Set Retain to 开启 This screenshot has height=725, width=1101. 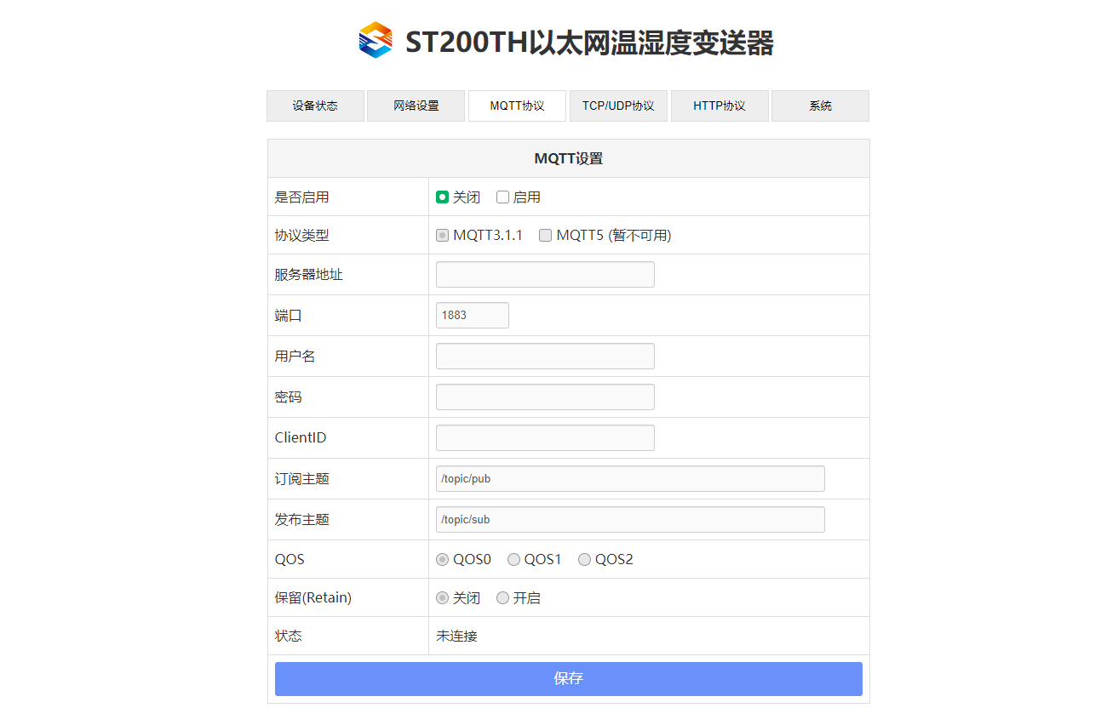click(503, 598)
